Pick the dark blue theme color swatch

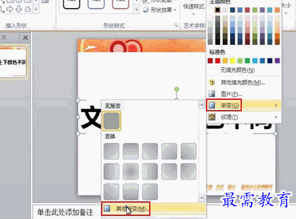233,10
